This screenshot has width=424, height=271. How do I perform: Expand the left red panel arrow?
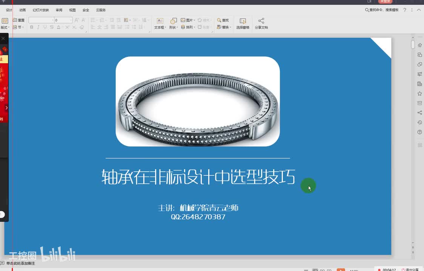[x=6, y=108]
